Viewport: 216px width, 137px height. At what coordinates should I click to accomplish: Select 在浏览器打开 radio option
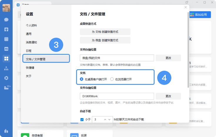point(112,79)
